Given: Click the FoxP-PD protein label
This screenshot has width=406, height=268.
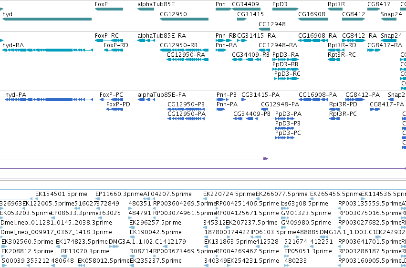Looking at the screenshot, I should click(x=118, y=104).
